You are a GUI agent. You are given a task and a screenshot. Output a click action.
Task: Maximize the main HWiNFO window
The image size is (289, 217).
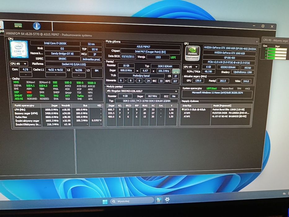tap(263, 26)
